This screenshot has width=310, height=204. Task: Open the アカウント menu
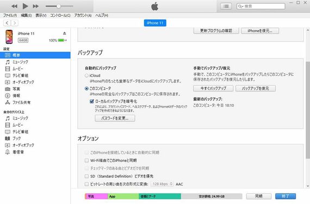[x=83, y=15]
